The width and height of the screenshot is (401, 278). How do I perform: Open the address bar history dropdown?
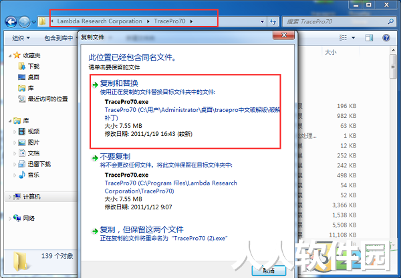point(262,22)
